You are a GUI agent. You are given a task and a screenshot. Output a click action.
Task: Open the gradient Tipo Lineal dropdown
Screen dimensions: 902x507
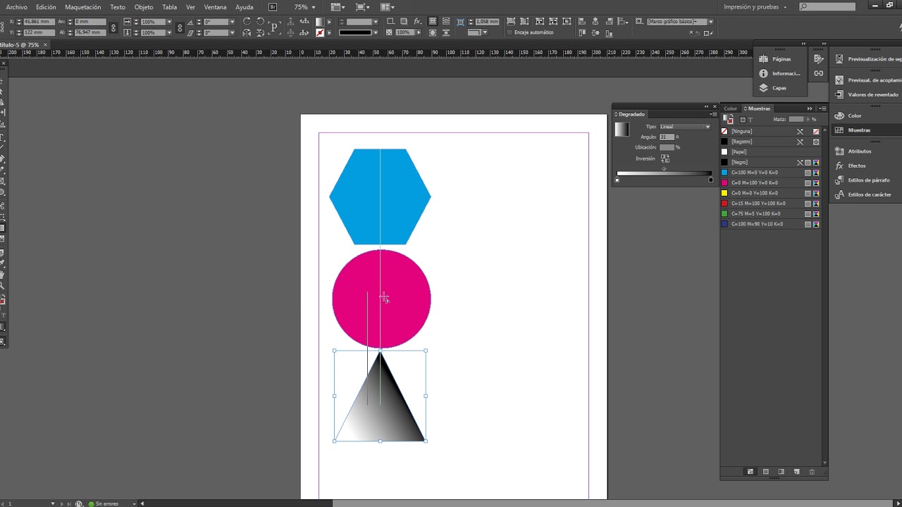click(685, 127)
